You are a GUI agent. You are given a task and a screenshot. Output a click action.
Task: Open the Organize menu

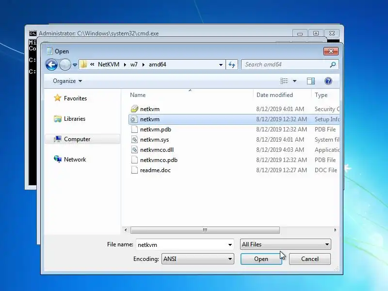(67, 81)
